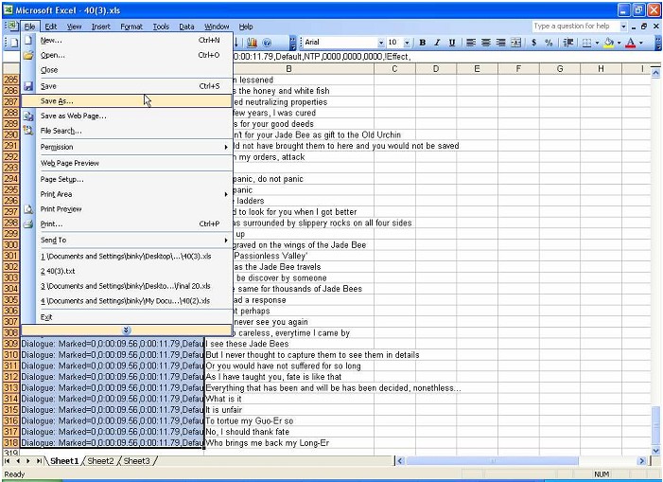
Task: Click the New workbook icon on standard toolbar
Action: tap(13, 43)
